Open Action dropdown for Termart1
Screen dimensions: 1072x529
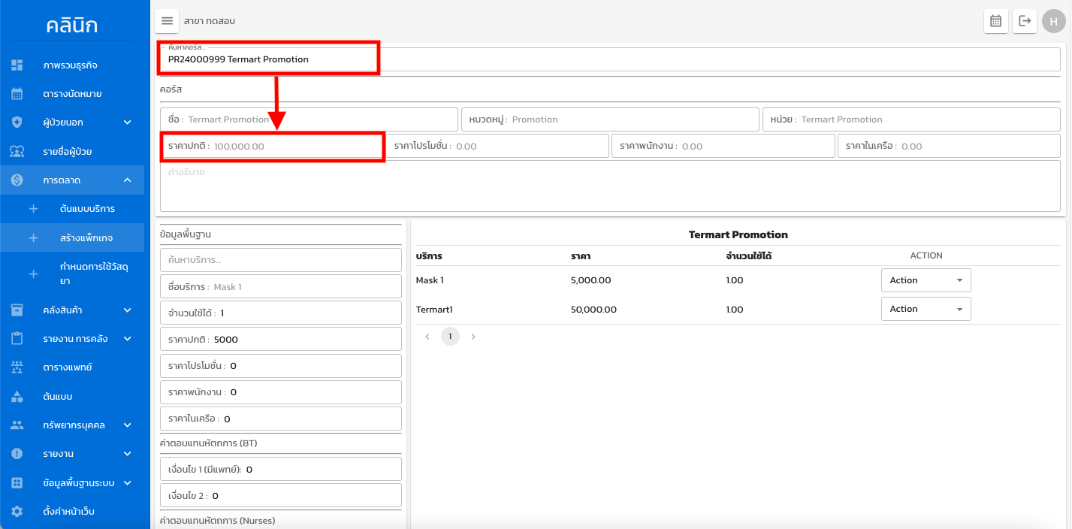point(926,309)
